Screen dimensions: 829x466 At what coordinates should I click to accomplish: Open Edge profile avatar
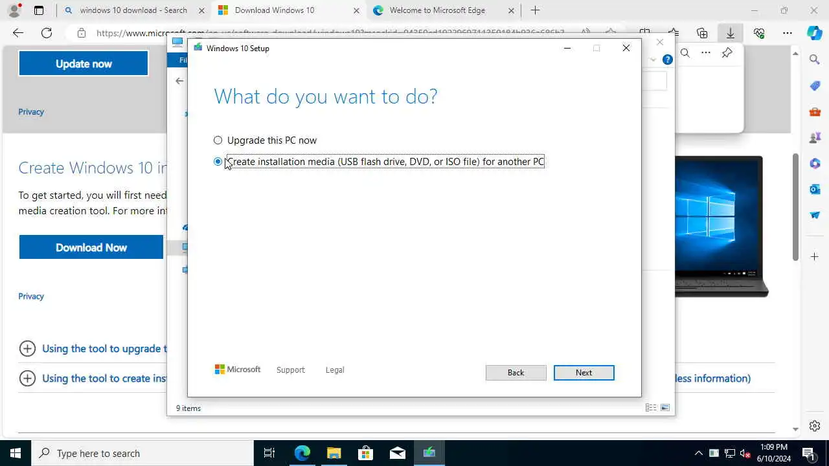coord(14,10)
